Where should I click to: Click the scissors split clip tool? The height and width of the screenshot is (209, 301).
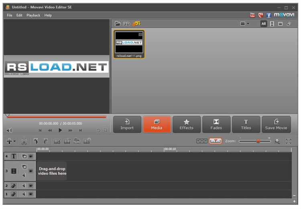point(24,141)
